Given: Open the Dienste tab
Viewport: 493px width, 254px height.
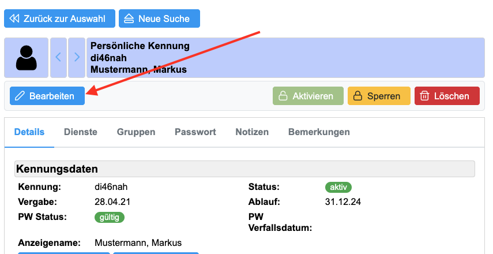Looking at the screenshot, I should coord(81,132).
